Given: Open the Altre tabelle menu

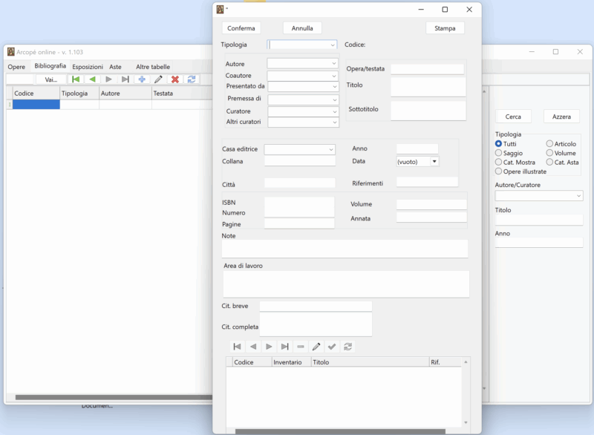Looking at the screenshot, I should click(x=152, y=67).
